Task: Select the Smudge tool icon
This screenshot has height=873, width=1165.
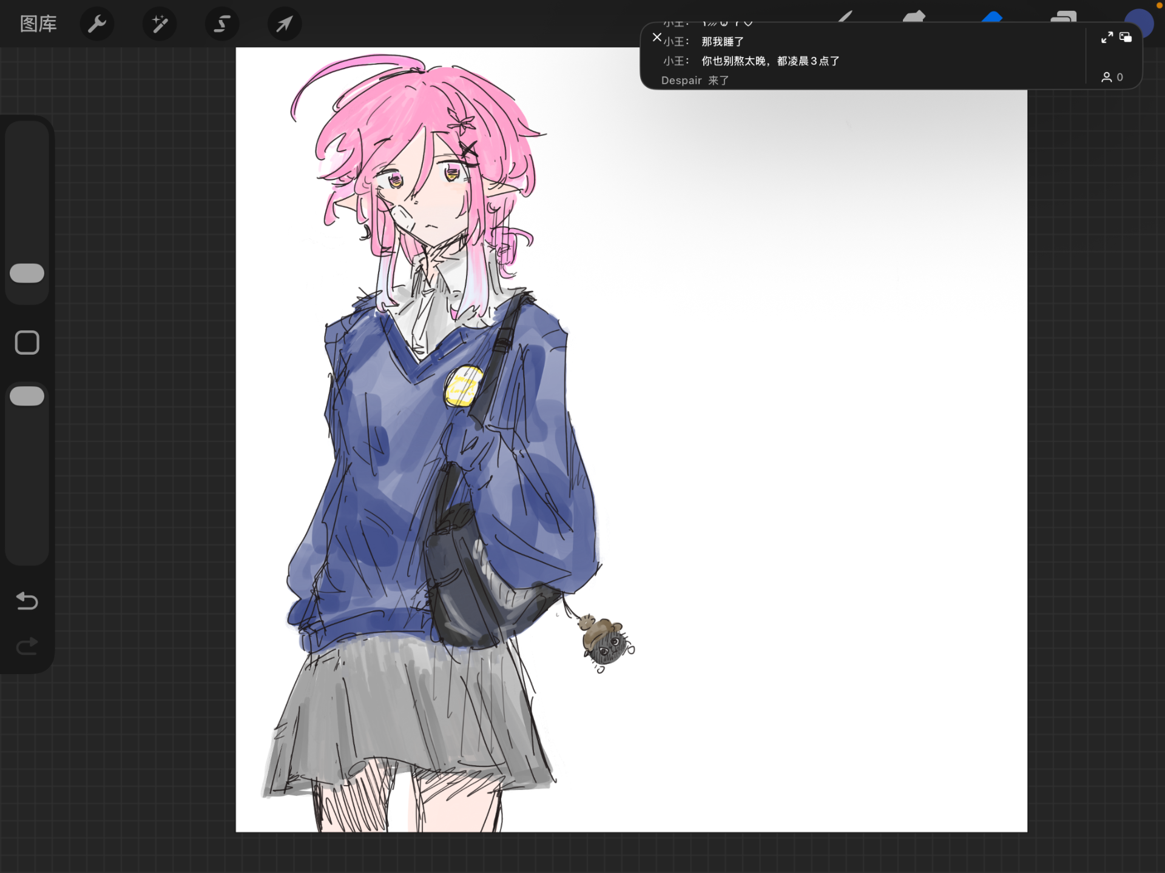Action: tap(914, 16)
